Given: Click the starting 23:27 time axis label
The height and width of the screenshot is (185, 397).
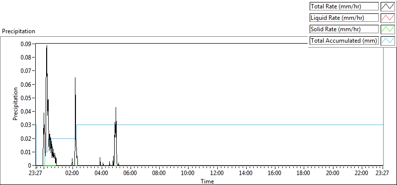Looking at the screenshot, I should 36,174.
